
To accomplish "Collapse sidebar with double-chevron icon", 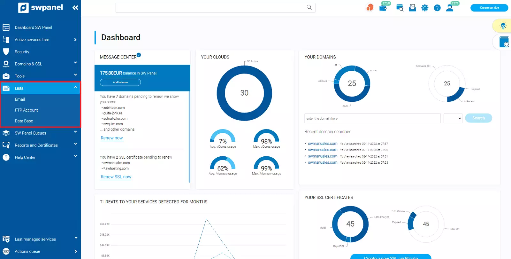I will tap(75, 8).
